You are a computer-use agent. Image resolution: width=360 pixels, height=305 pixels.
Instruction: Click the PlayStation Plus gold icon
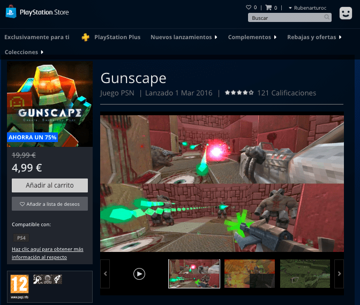(x=85, y=37)
